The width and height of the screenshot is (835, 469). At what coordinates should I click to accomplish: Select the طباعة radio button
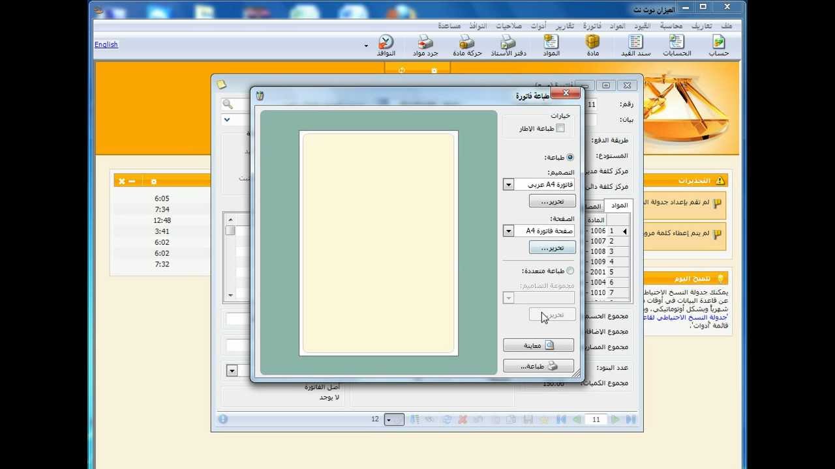[570, 157]
